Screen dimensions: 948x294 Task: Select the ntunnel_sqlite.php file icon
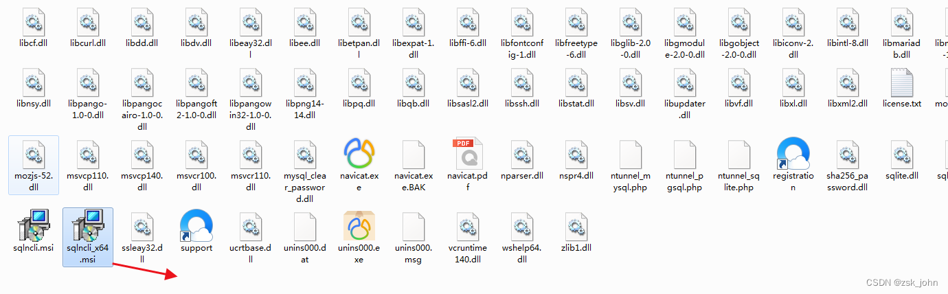click(738, 154)
